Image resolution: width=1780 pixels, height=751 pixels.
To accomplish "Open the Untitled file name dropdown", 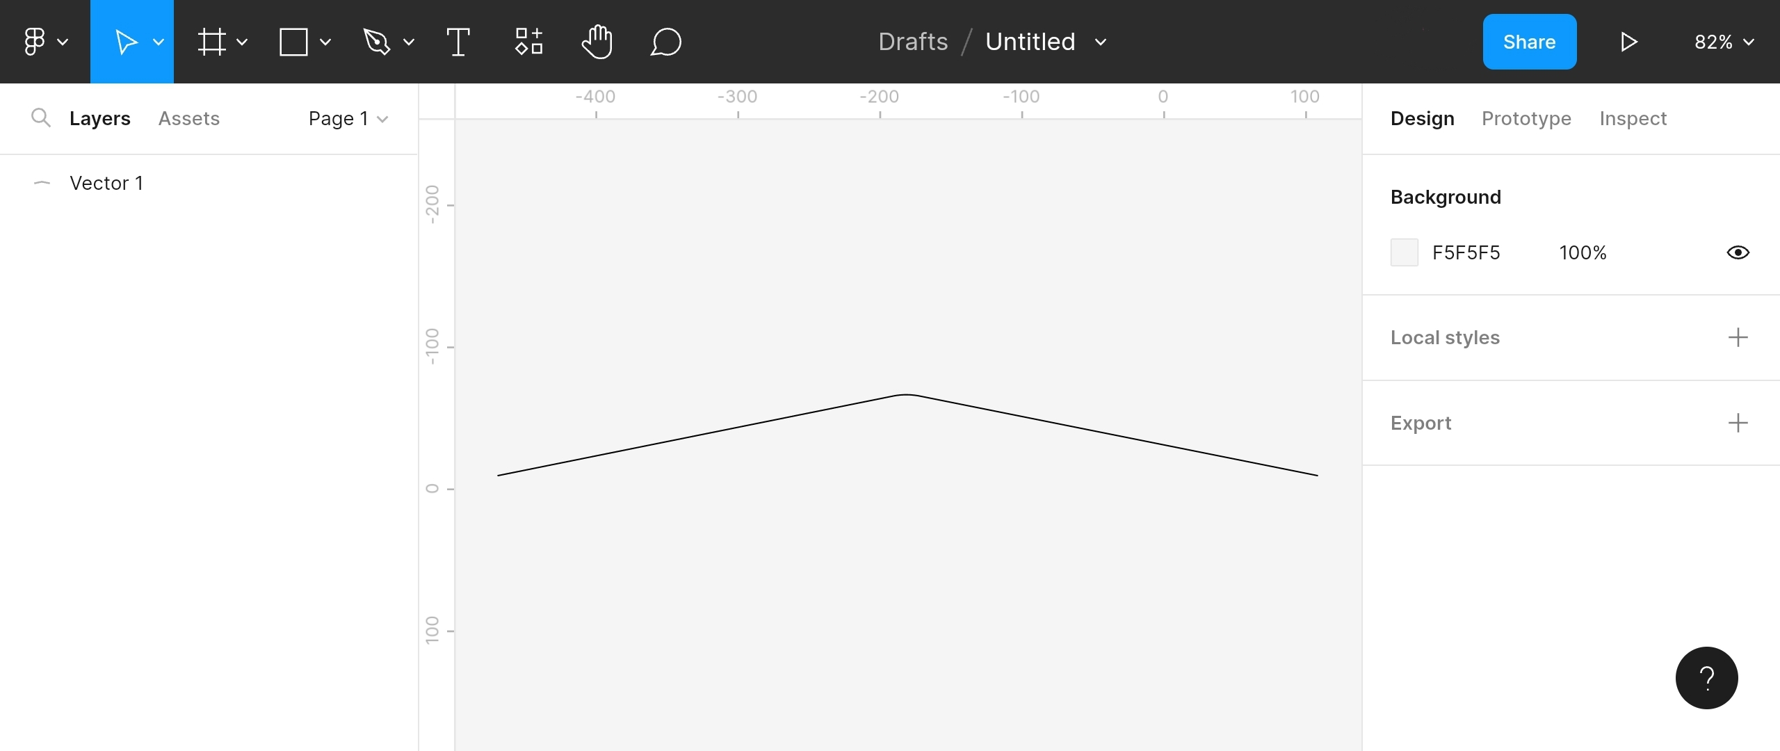I will [1101, 42].
